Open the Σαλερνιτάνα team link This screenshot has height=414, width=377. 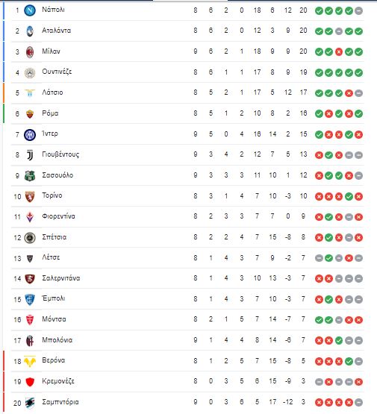coord(61,278)
